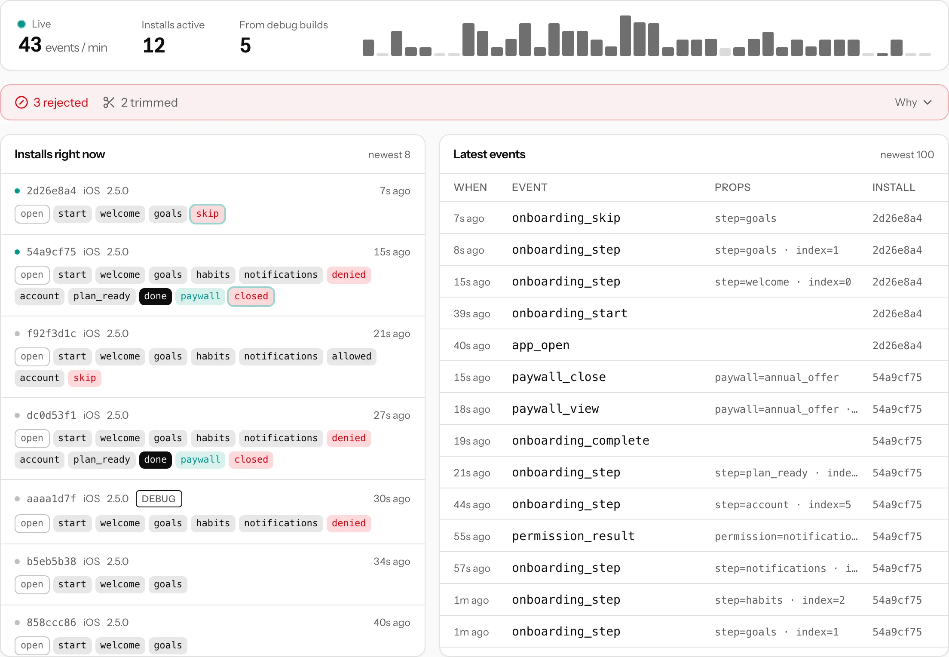Click the welcome chip on install 2d26e8a4
949x657 pixels.
[120, 214]
